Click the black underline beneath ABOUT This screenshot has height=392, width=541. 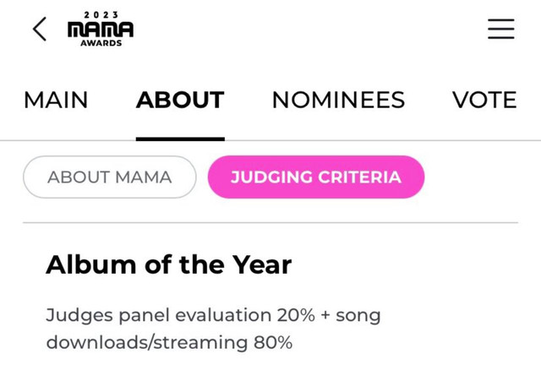(x=180, y=138)
